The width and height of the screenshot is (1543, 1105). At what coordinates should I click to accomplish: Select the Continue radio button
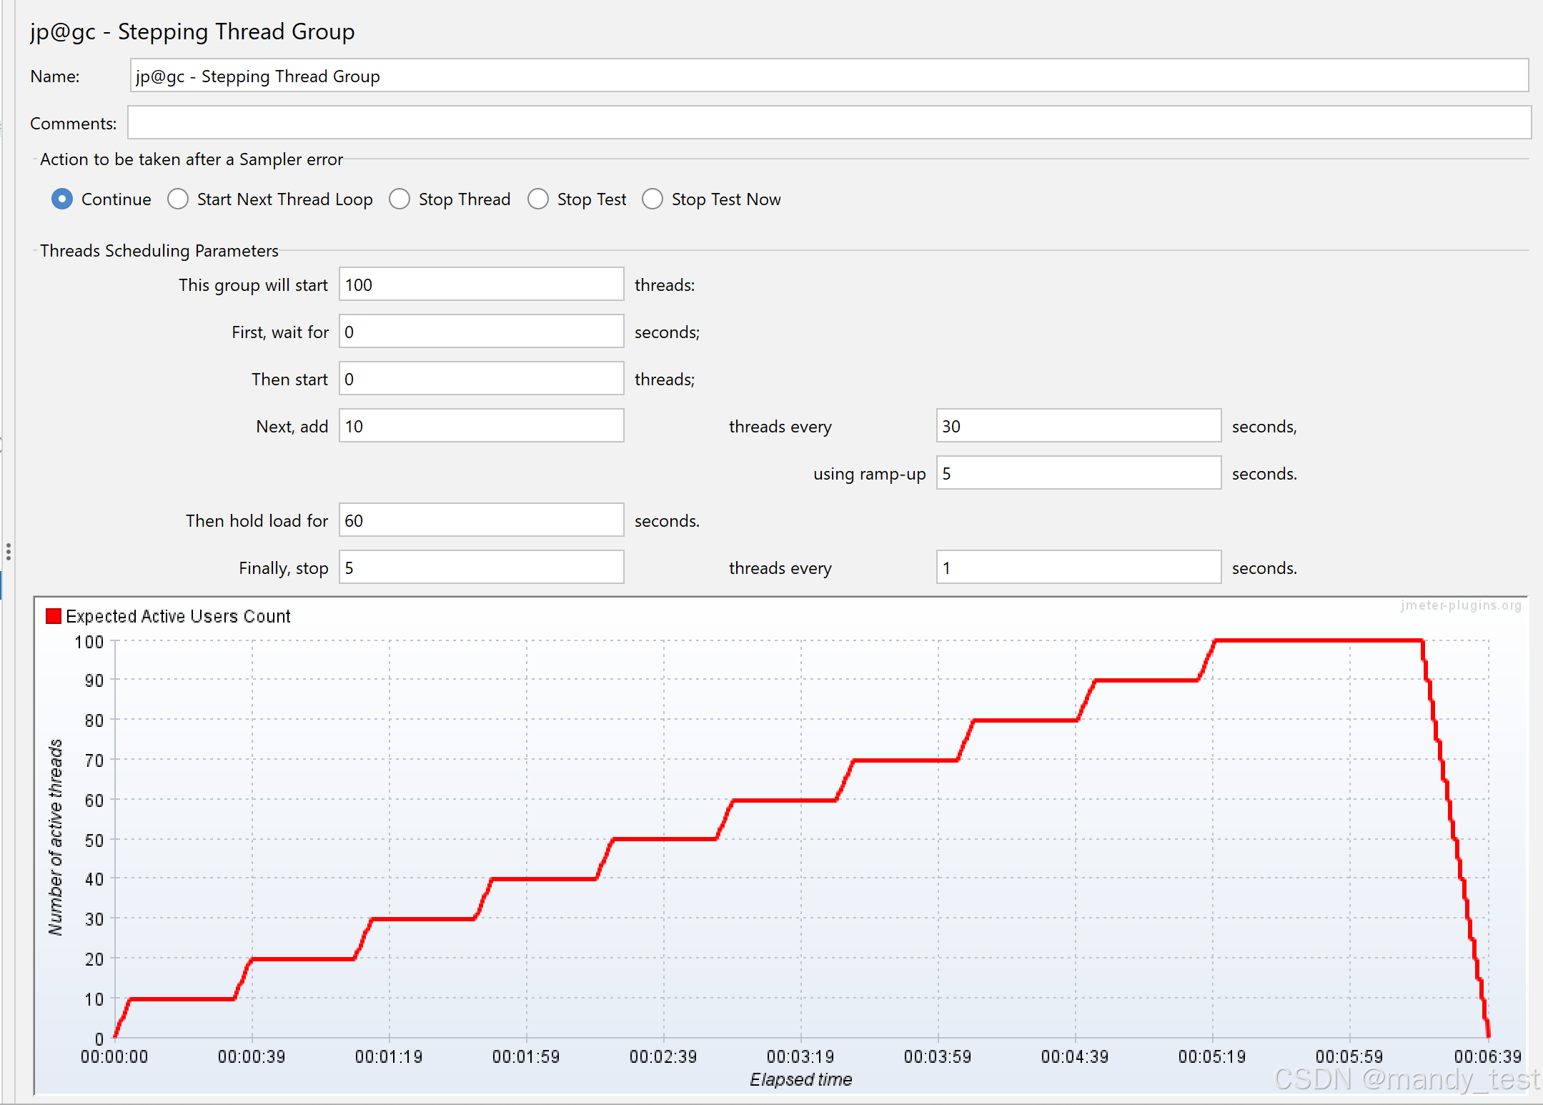pos(62,199)
